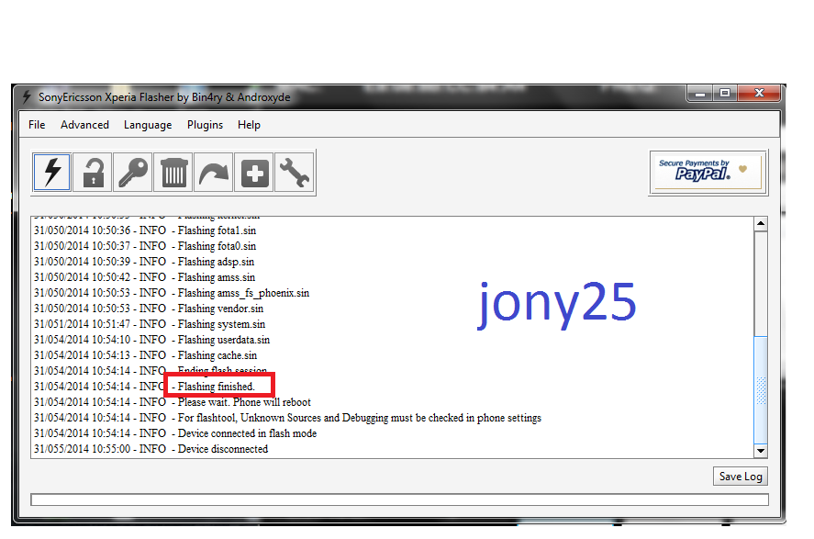The width and height of the screenshot is (814, 539).
Task: Open the Plugins menu
Action: click(x=205, y=125)
